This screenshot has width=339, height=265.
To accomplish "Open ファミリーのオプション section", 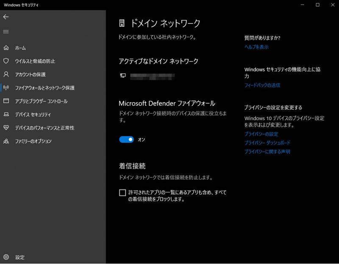I will click(x=33, y=141).
